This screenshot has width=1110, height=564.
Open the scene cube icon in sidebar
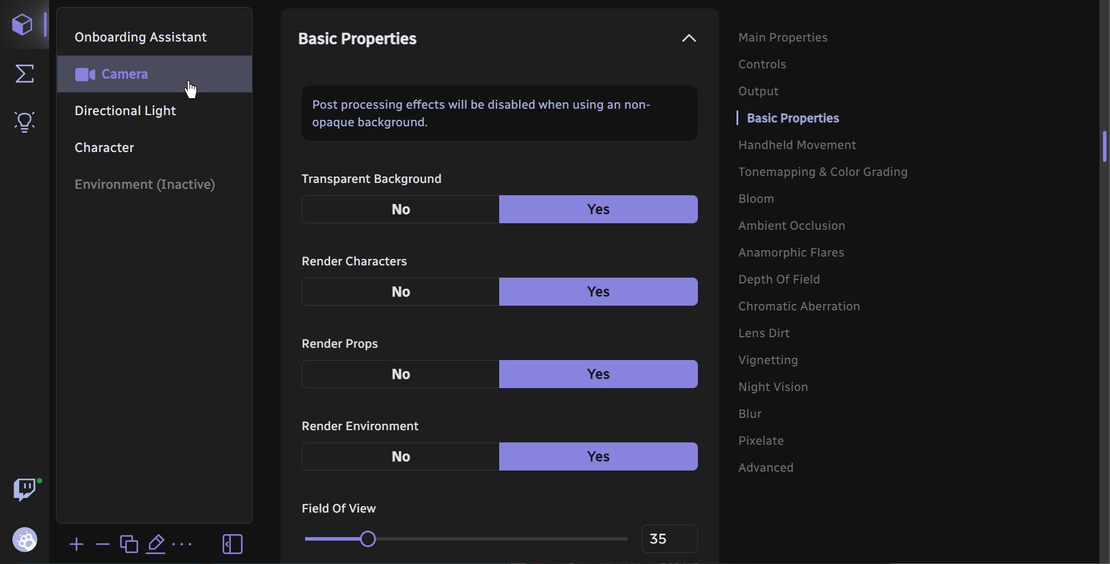pyautogui.click(x=23, y=25)
